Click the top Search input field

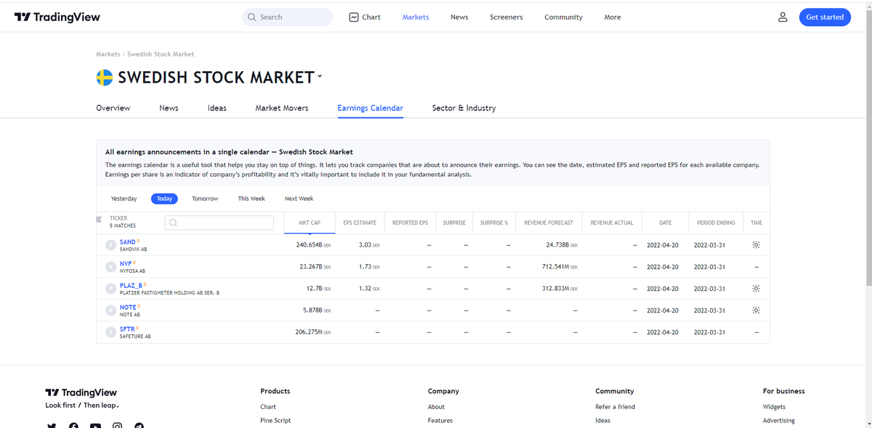(x=287, y=17)
